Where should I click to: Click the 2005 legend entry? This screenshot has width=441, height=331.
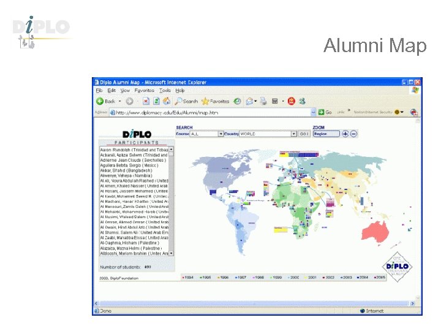point(380,278)
